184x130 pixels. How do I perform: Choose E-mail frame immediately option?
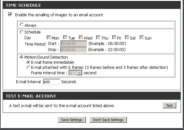point(28,62)
